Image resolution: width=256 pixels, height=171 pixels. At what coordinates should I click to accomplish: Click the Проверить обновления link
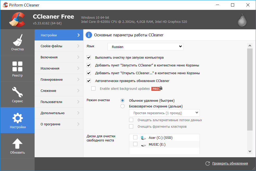[230, 163]
